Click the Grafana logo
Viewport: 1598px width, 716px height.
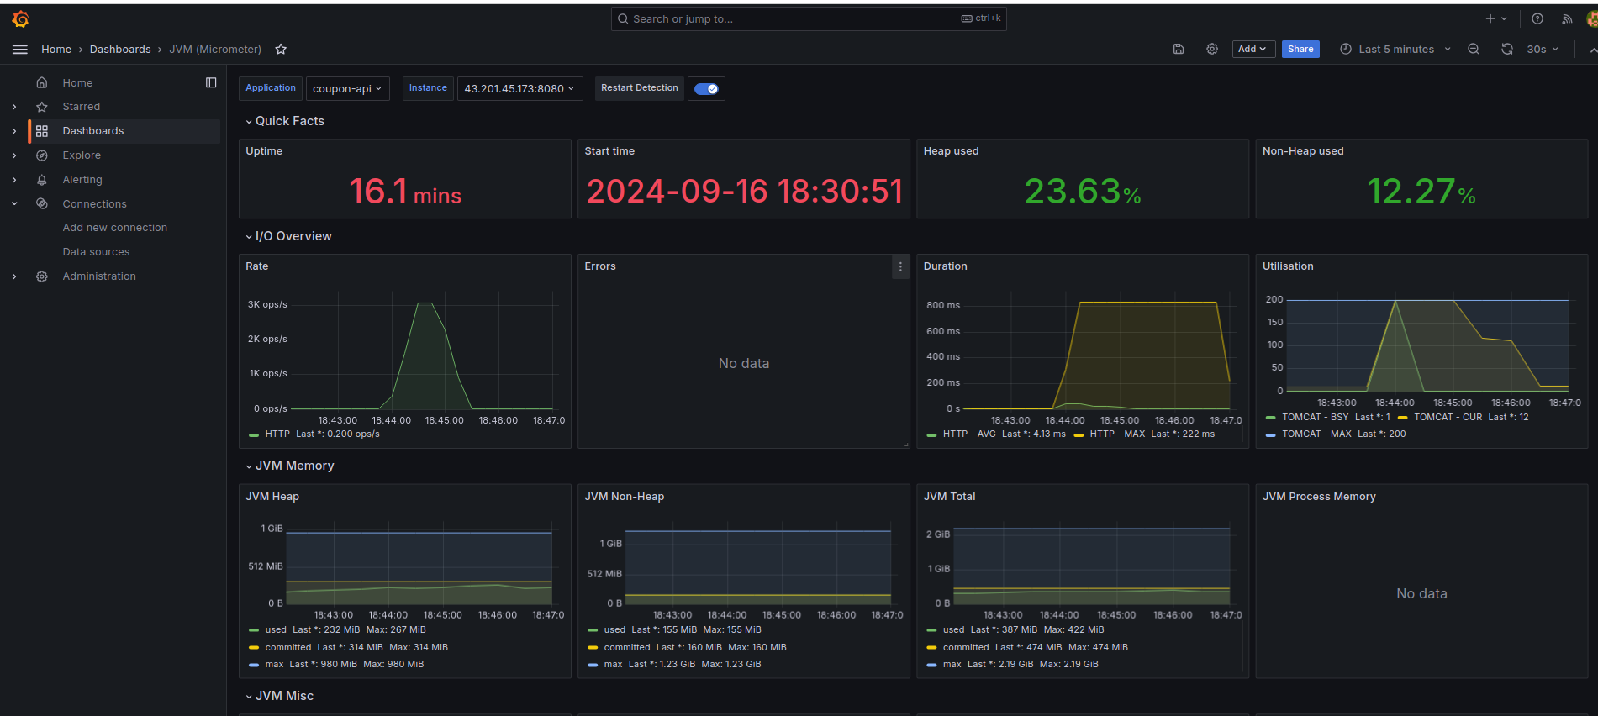[20, 18]
